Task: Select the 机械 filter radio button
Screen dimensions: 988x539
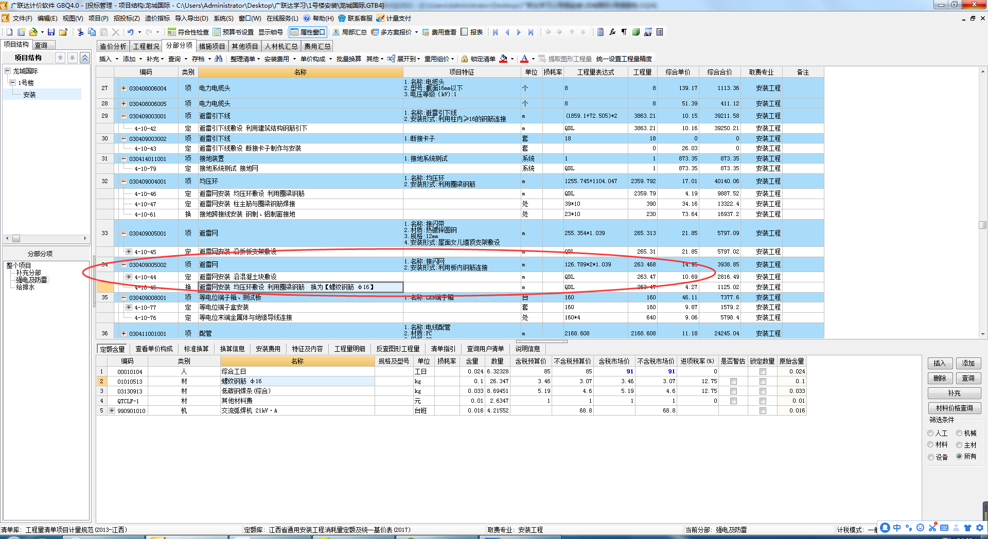Action: click(959, 433)
